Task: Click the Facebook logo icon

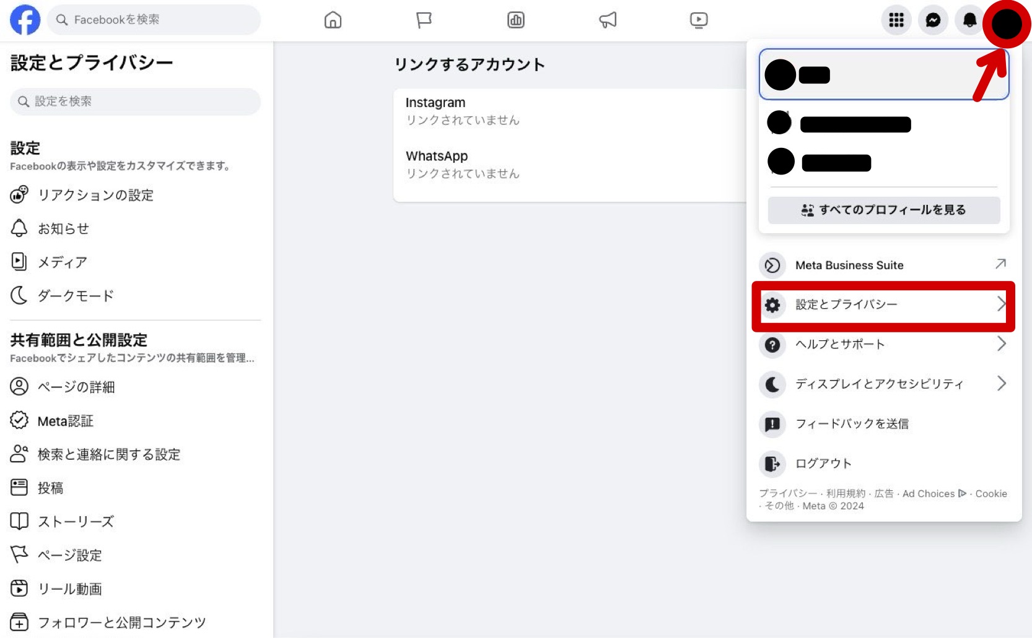Action: click(25, 20)
